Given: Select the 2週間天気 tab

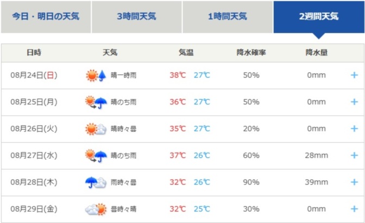Looking at the screenshot, I should pyautogui.click(x=319, y=17).
